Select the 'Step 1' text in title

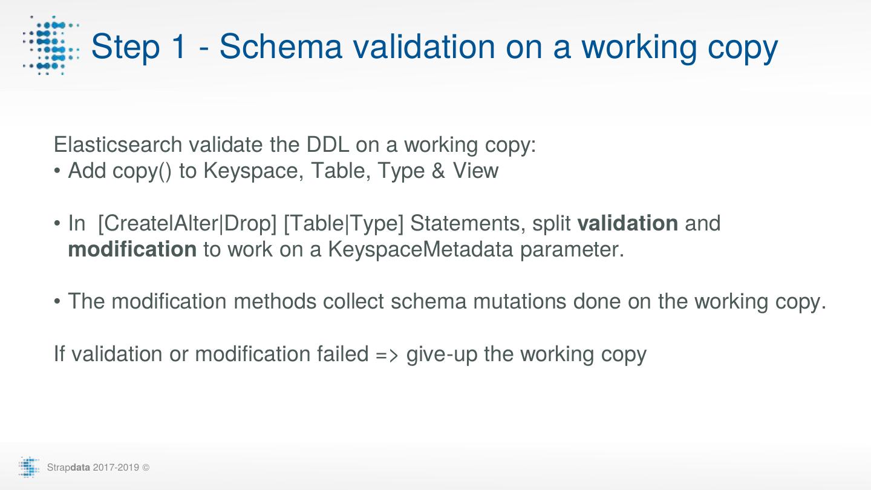pos(140,47)
